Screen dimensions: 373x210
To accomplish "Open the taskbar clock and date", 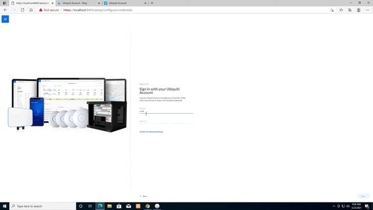I will [x=356, y=206].
